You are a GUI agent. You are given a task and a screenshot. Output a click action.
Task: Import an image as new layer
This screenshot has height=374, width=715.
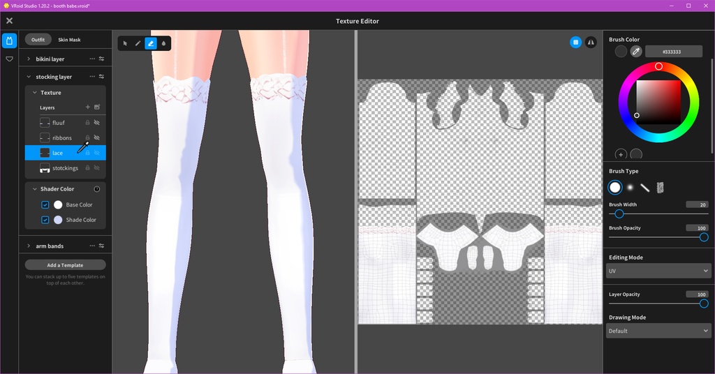pyautogui.click(x=96, y=107)
